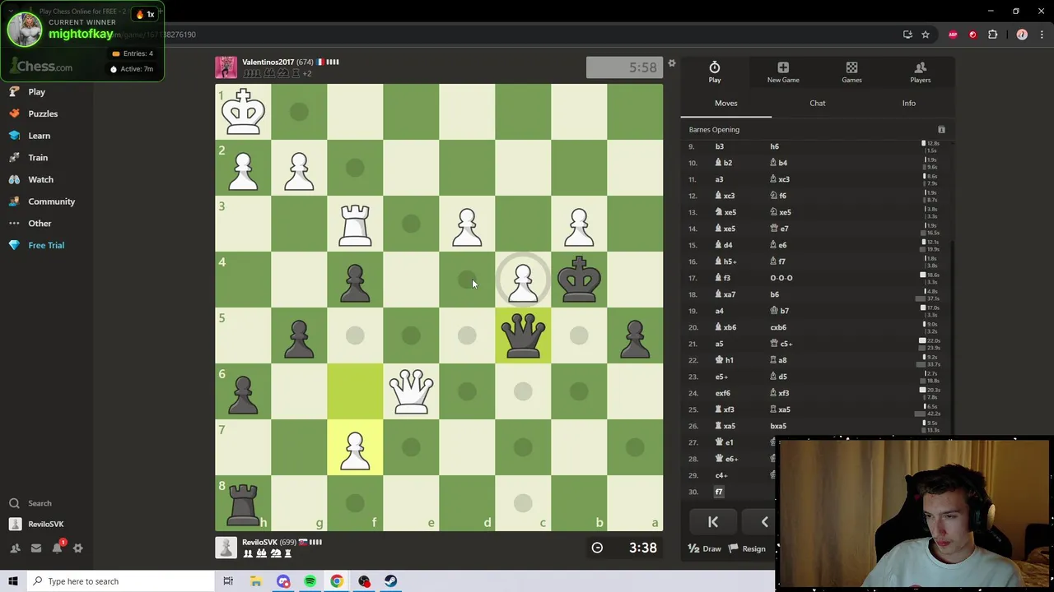Click Valentinos2017's avatar
Viewport: 1054px width, 592px height.
(226, 67)
